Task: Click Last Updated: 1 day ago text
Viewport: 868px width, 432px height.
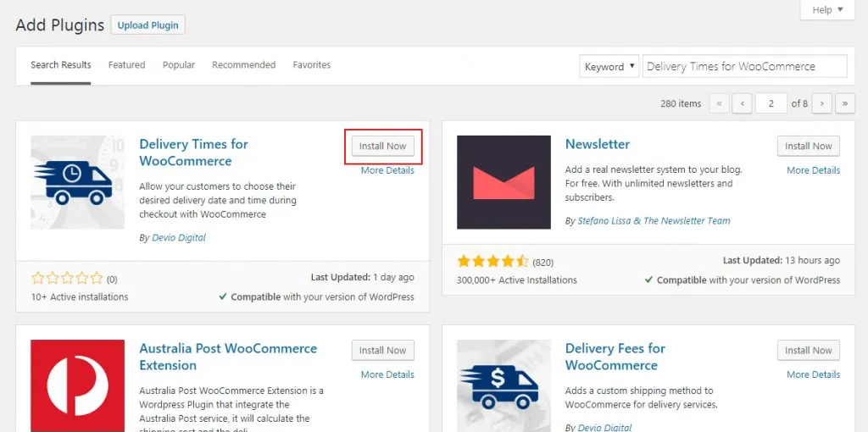Action: (362, 277)
